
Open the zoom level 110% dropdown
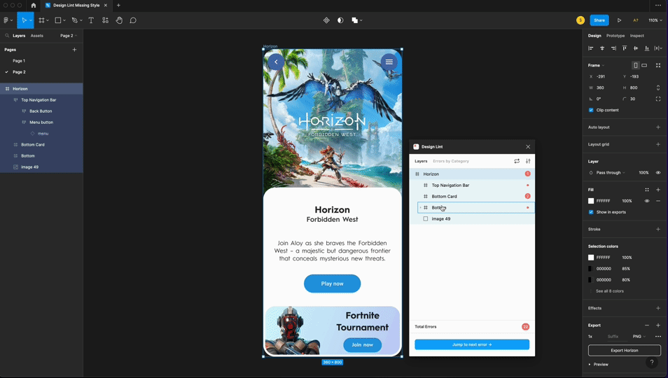(655, 20)
